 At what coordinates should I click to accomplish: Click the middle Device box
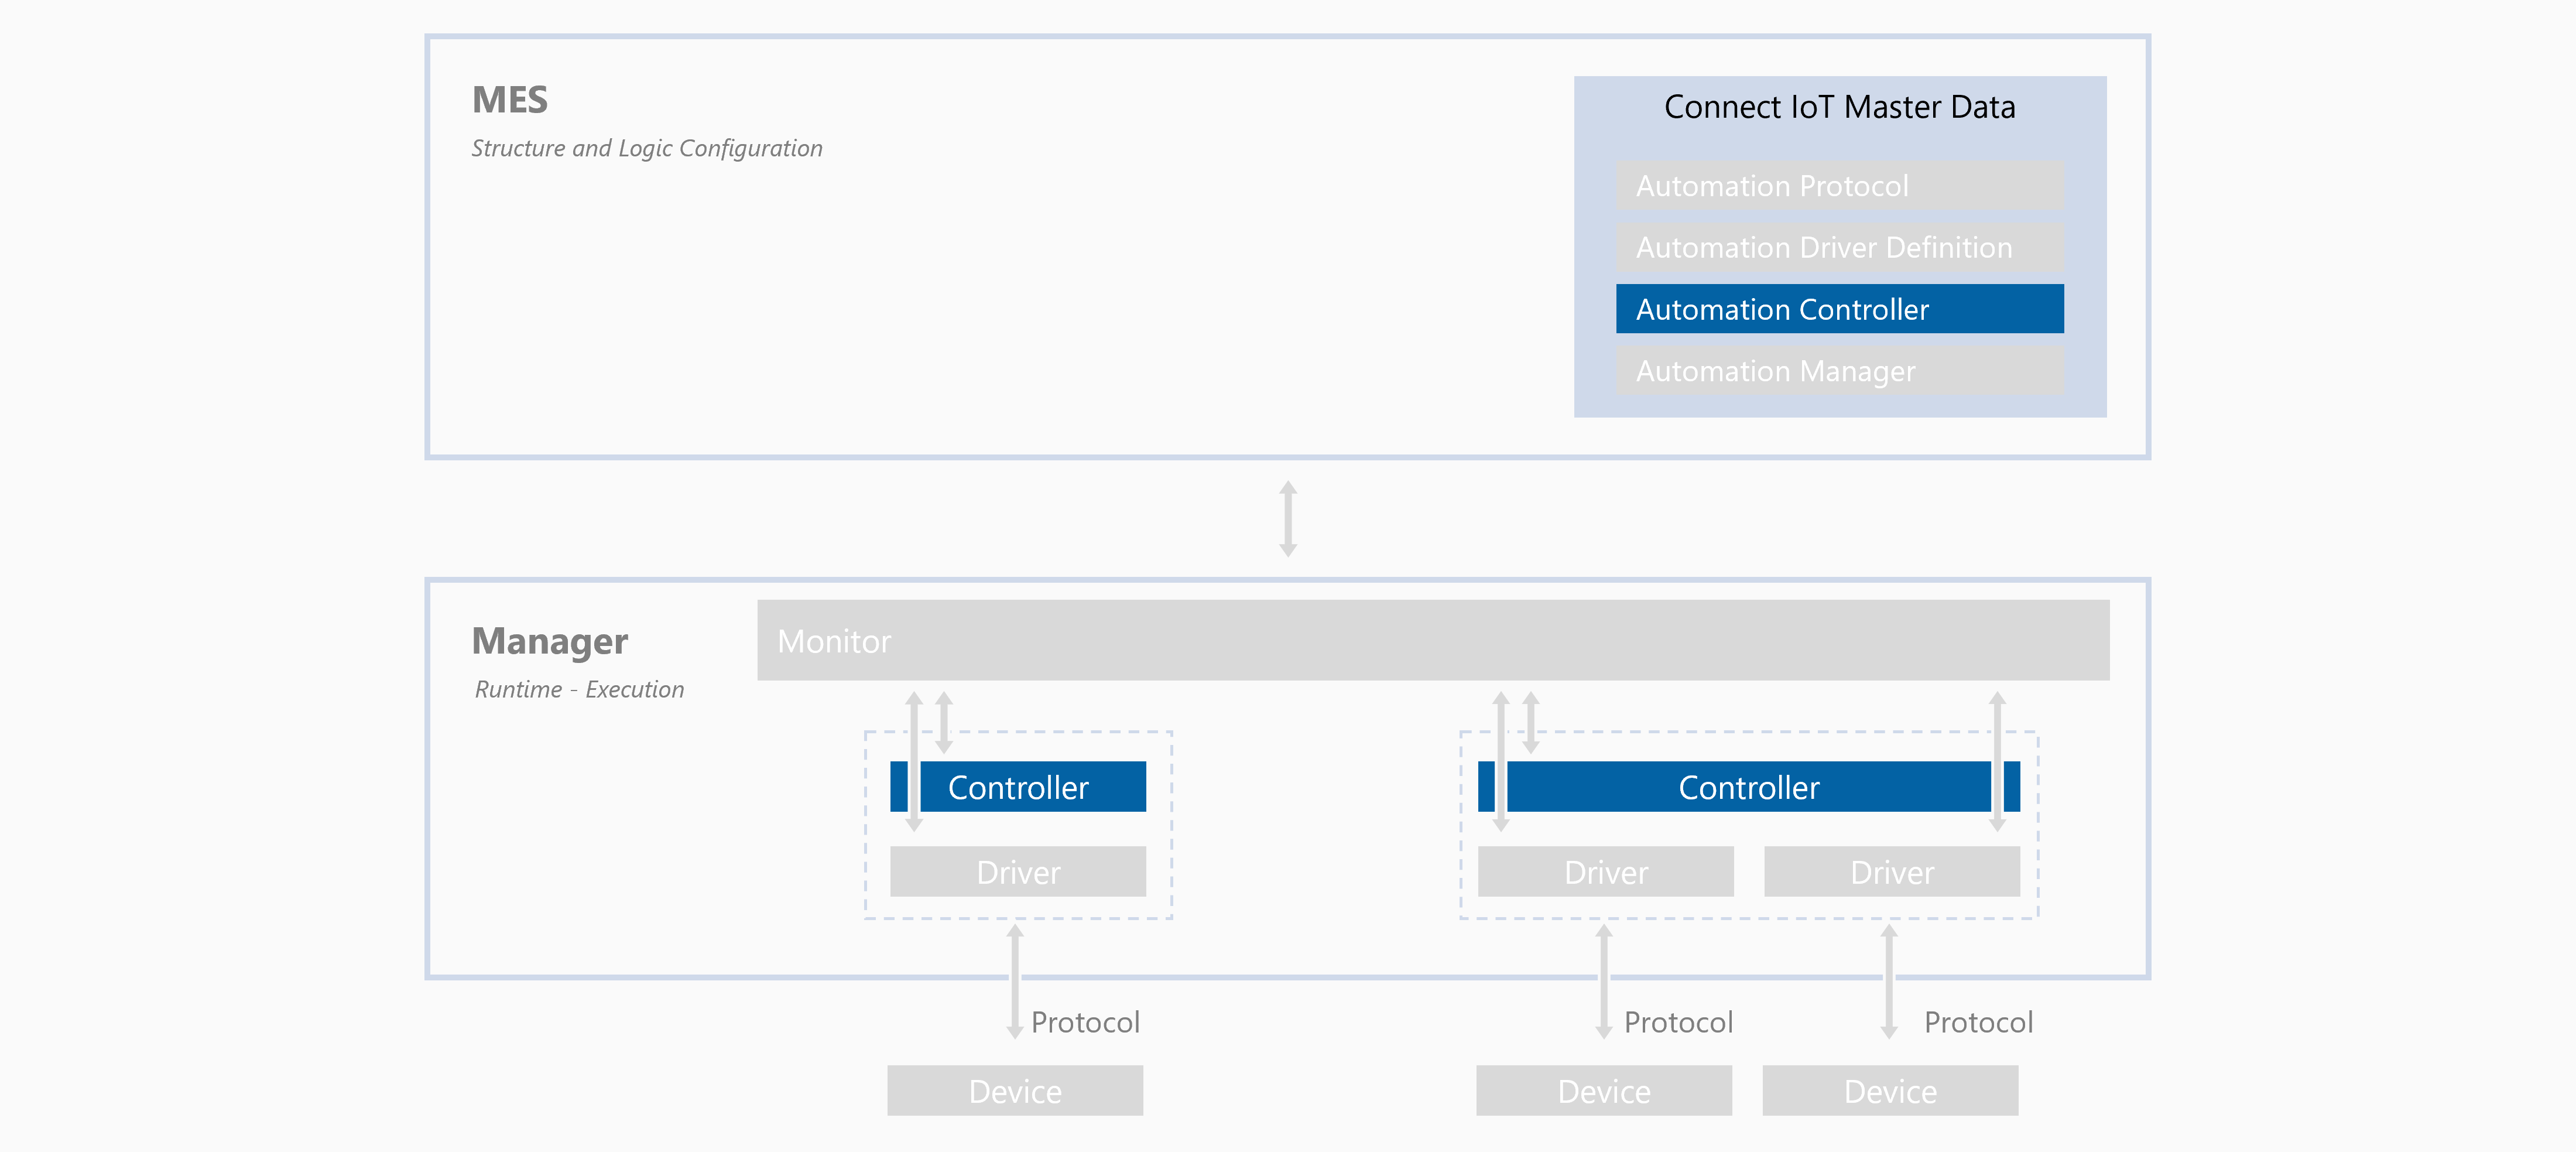tap(1604, 1090)
